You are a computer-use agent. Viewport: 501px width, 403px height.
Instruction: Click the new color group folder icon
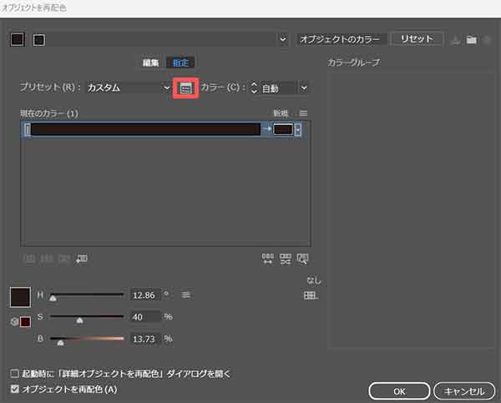coord(472,39)
